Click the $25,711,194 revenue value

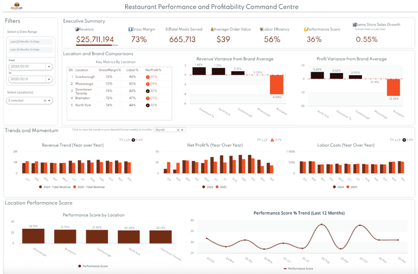[x=95, y=39]
